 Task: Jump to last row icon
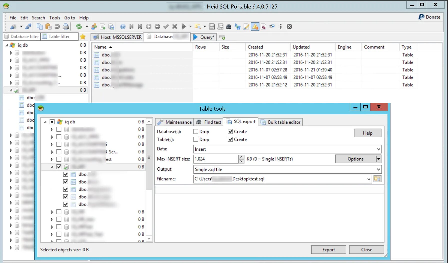click(140, 26)
